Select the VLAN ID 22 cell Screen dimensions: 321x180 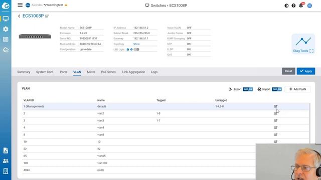point(25,149)
